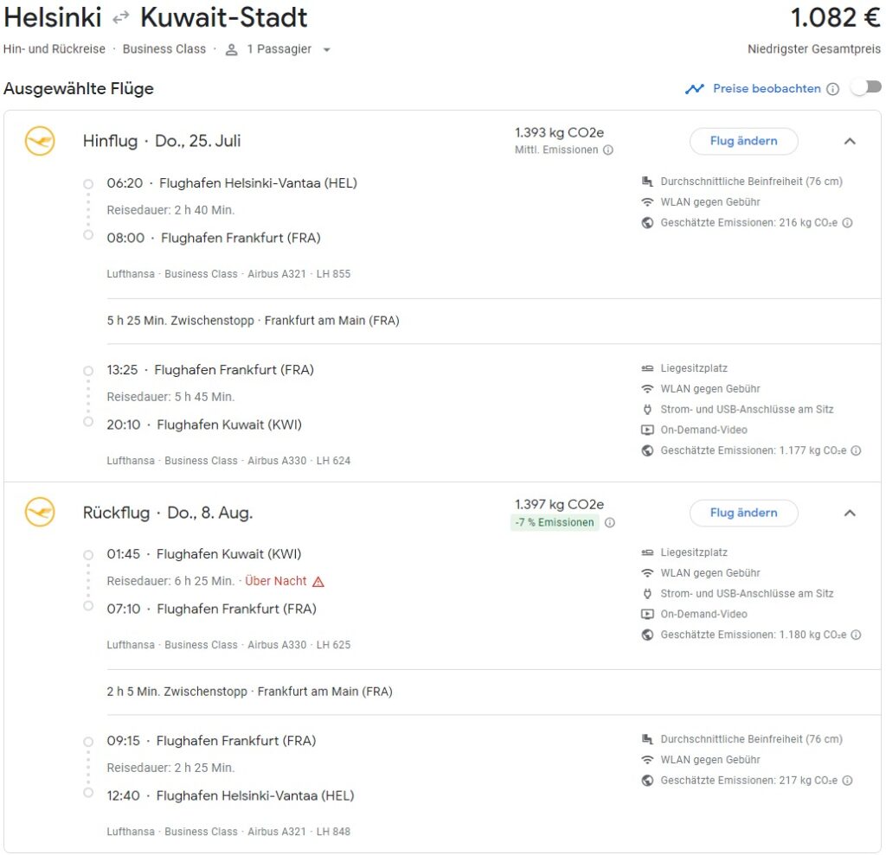Open the 1 Passagier dropdown
Viewport: 886px width, 855px height.
(x=278, y=49)
